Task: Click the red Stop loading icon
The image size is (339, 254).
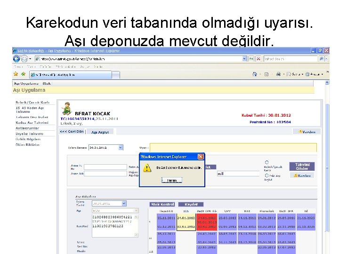Action: click(258, 59)
